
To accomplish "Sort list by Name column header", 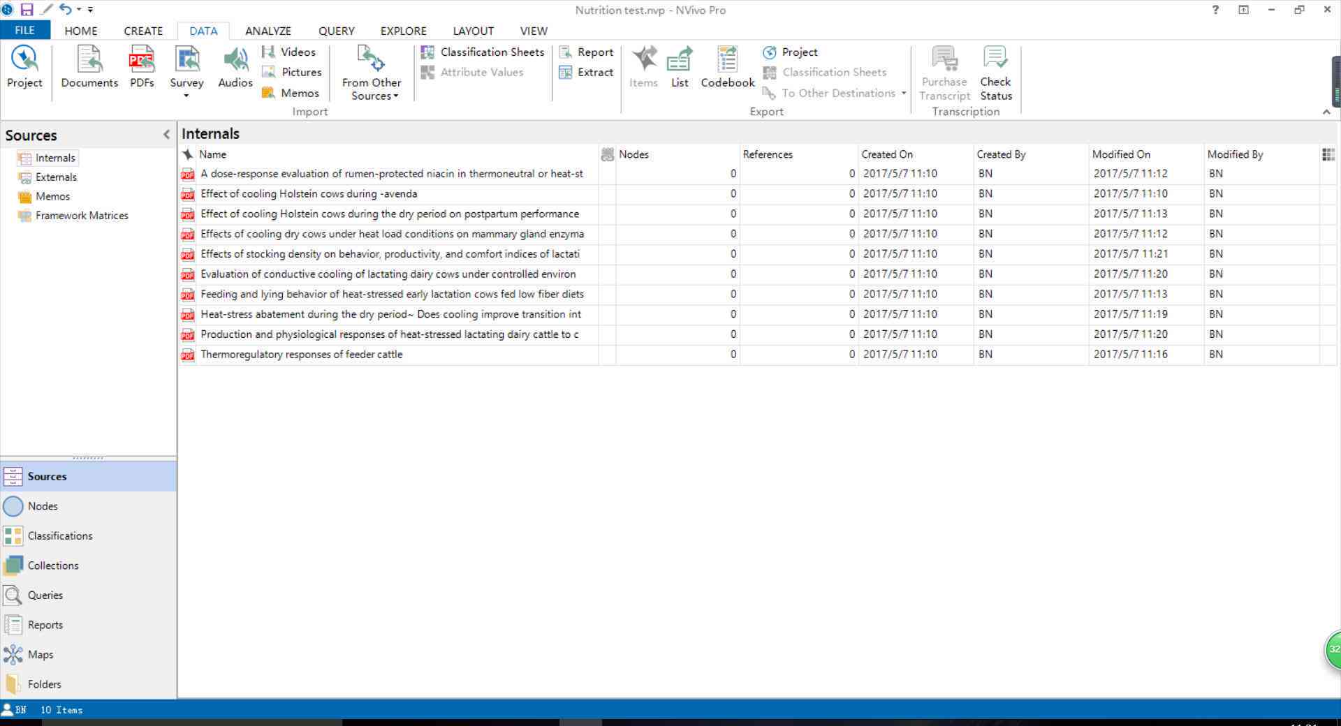I will [x=397, y=154].
